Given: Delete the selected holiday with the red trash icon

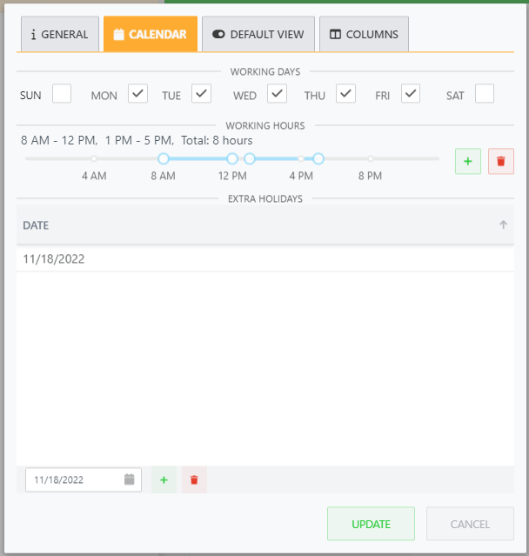Looking at the screenshot, I should (x=194, y=479).
